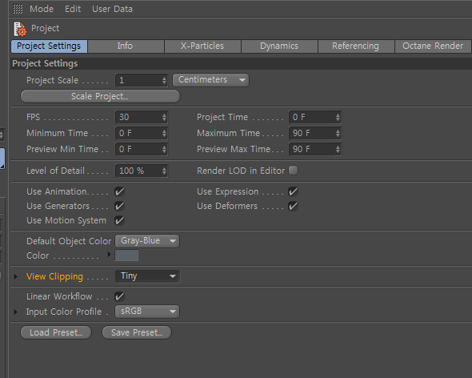Expand the Color disclosure arrow
This screenshot has height=378, width=472.
pos(110,255)
